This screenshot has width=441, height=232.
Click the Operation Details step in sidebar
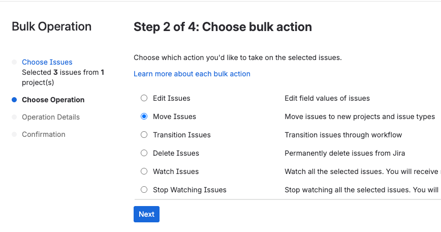click(50, 117)
